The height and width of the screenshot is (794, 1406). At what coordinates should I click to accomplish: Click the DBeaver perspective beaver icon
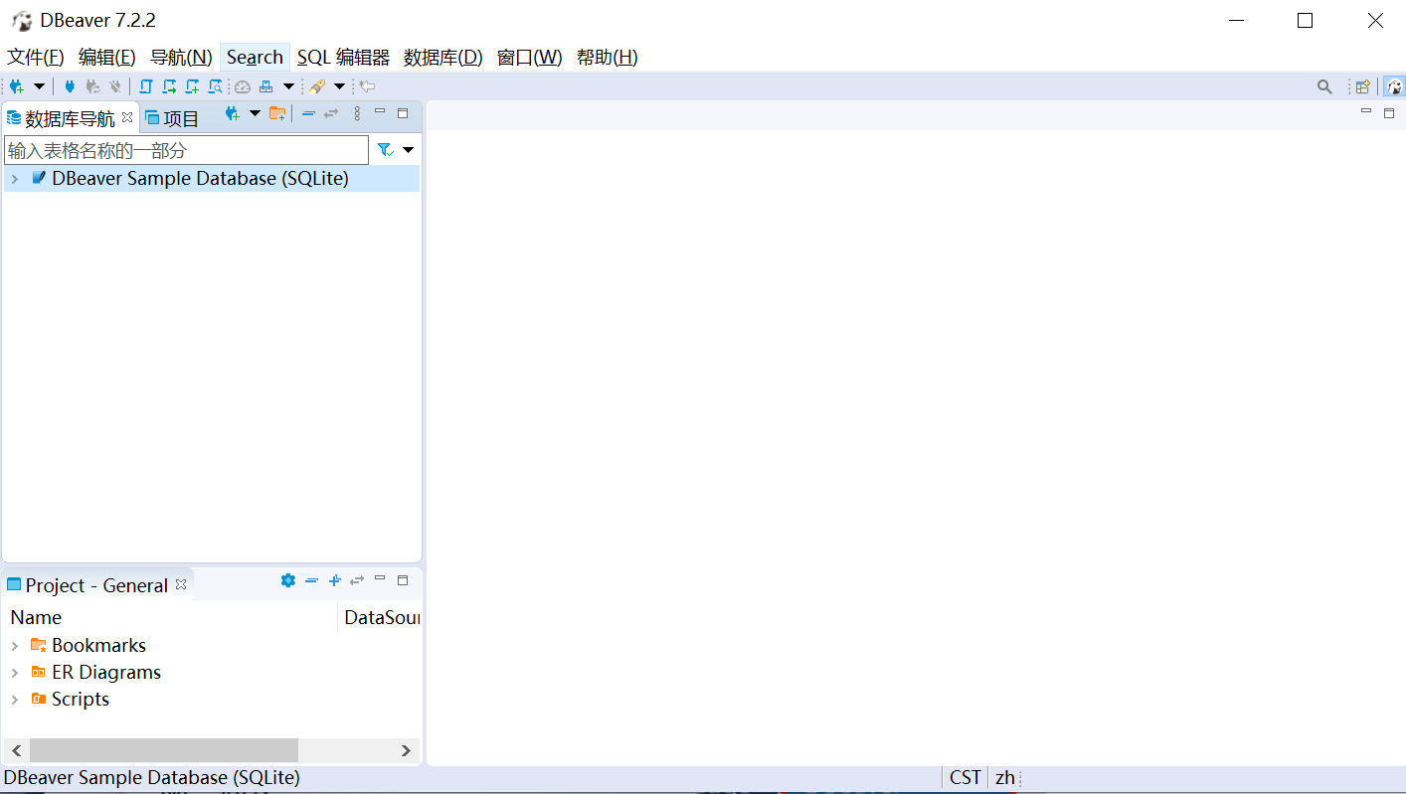(x=1394, y=86)
